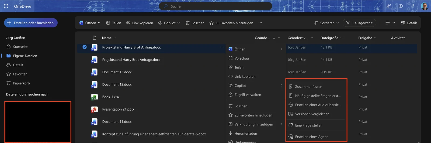Select Erstellen einer Audioübersicht option

[x=316, y=105]
